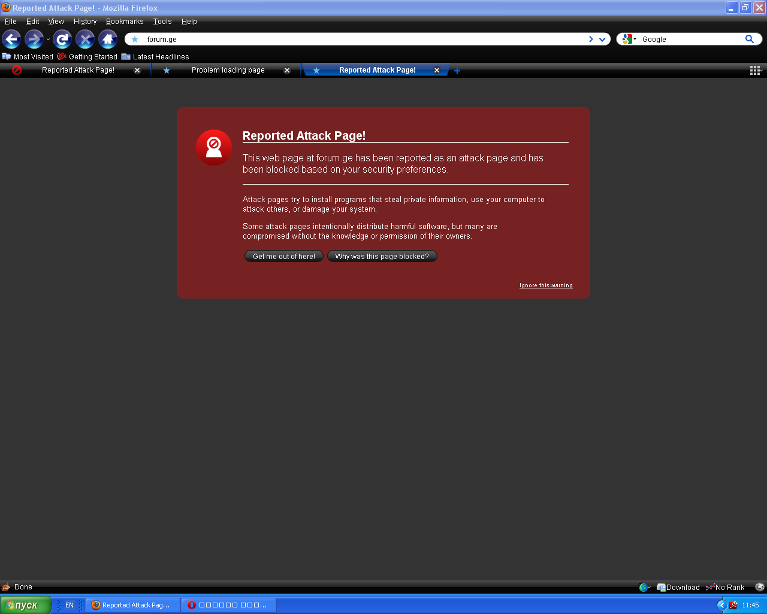The width and height of the screenshot is (767, 614).
Task: Go back with the Back arrow button
Action: point(11,40)
